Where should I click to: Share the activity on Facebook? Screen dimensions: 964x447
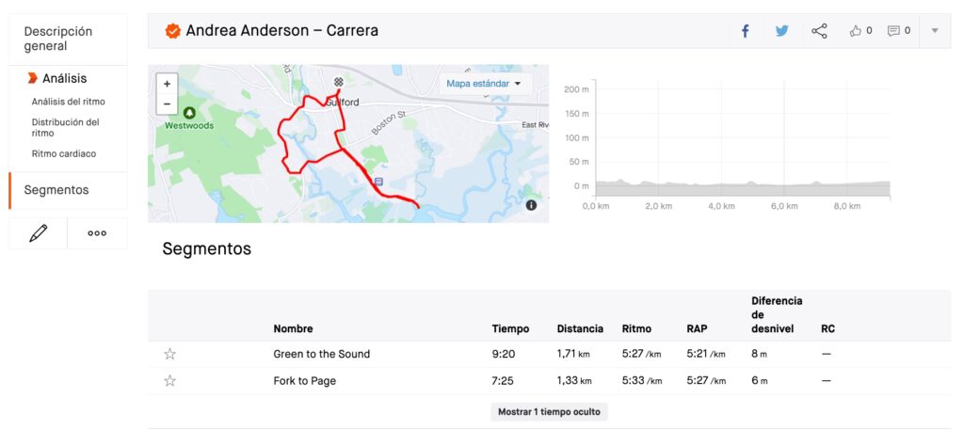745,31
